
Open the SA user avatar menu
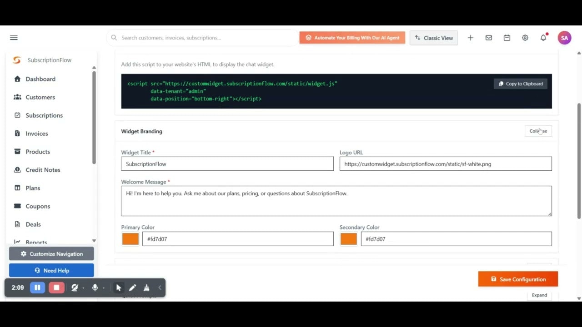(x=565, y=38)
